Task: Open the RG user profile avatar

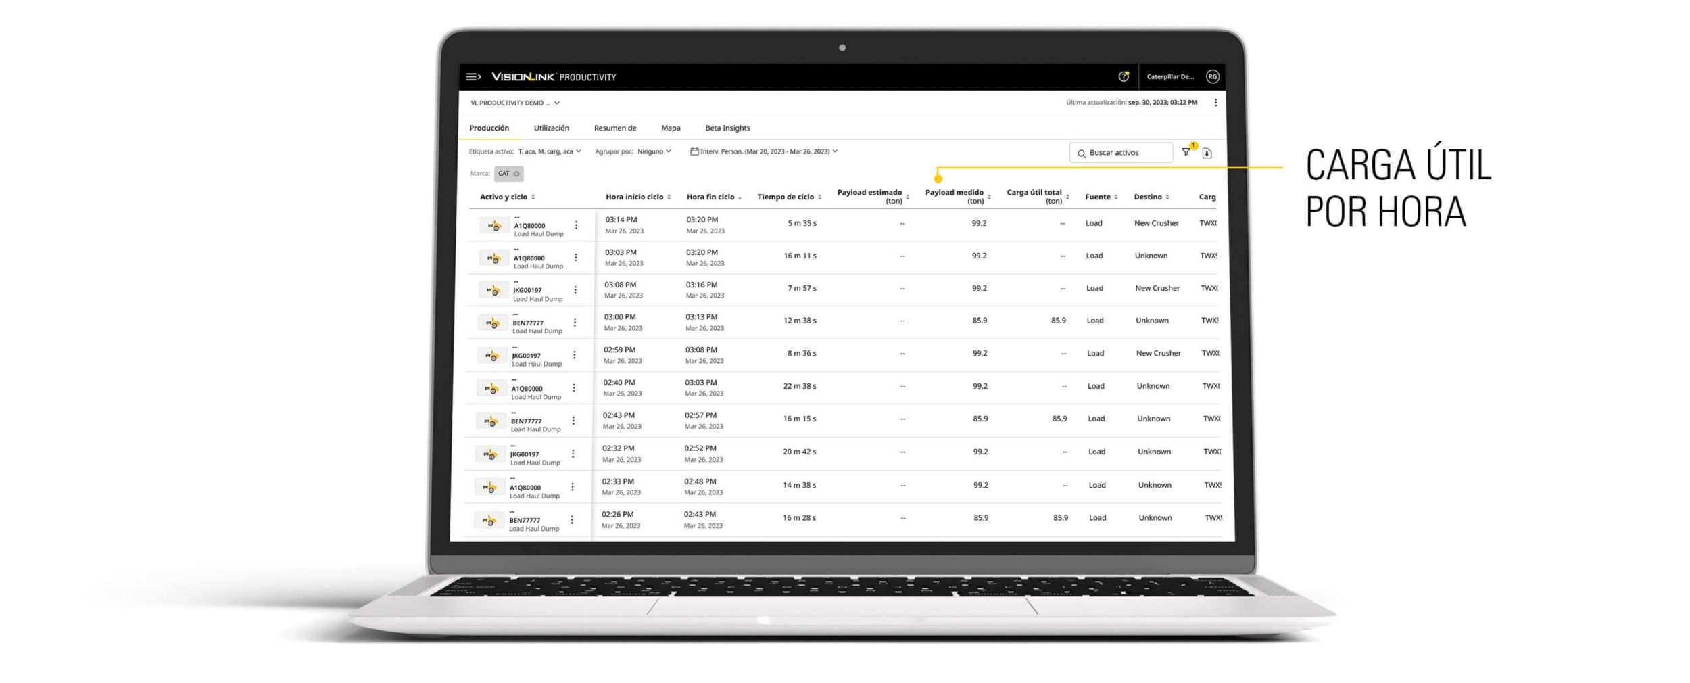Action: pos(1213,77)
